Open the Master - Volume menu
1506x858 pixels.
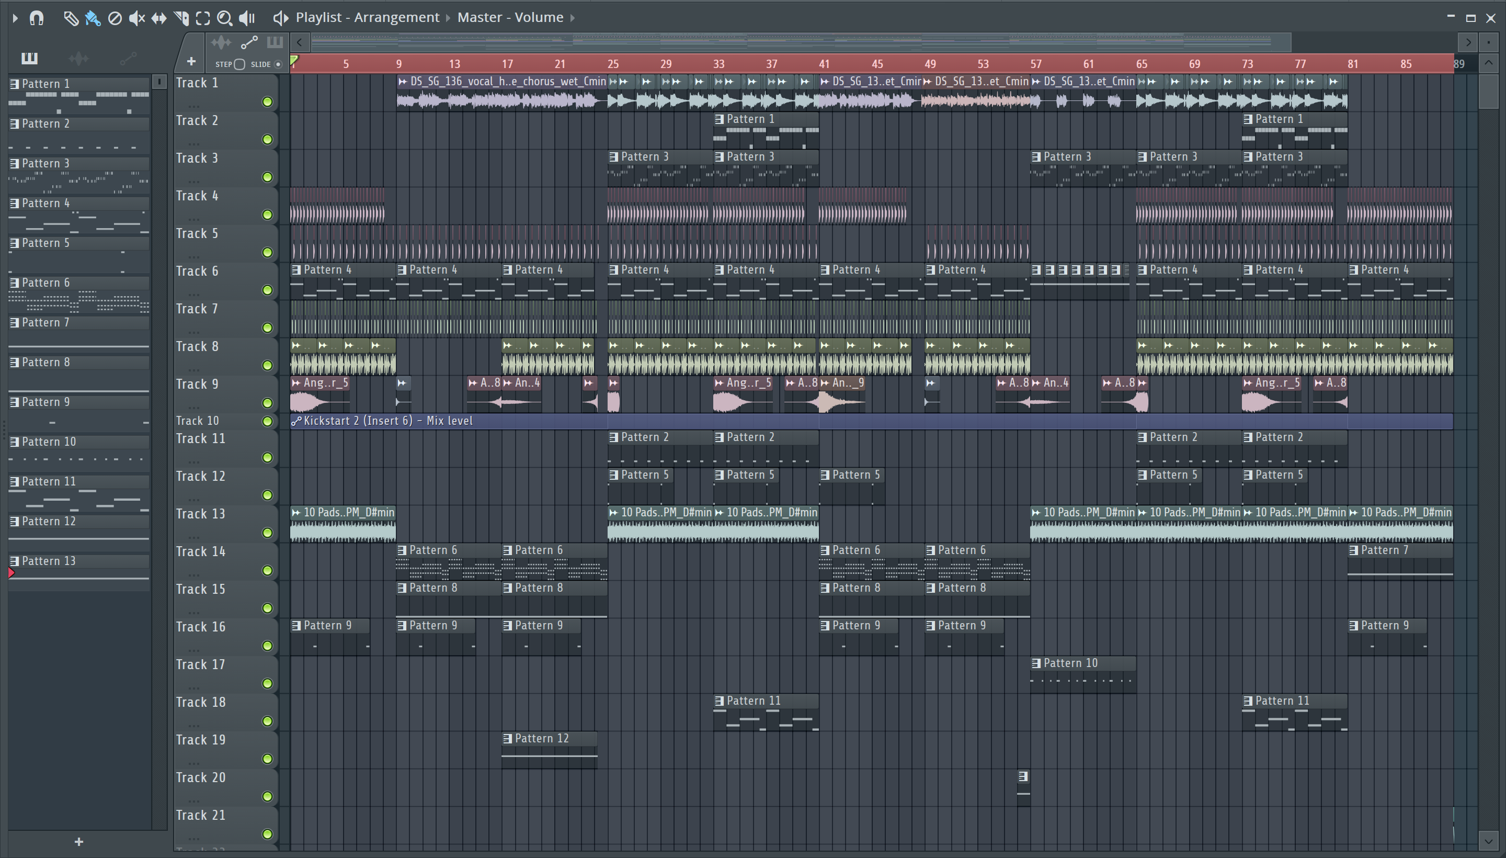coord(510,17)
